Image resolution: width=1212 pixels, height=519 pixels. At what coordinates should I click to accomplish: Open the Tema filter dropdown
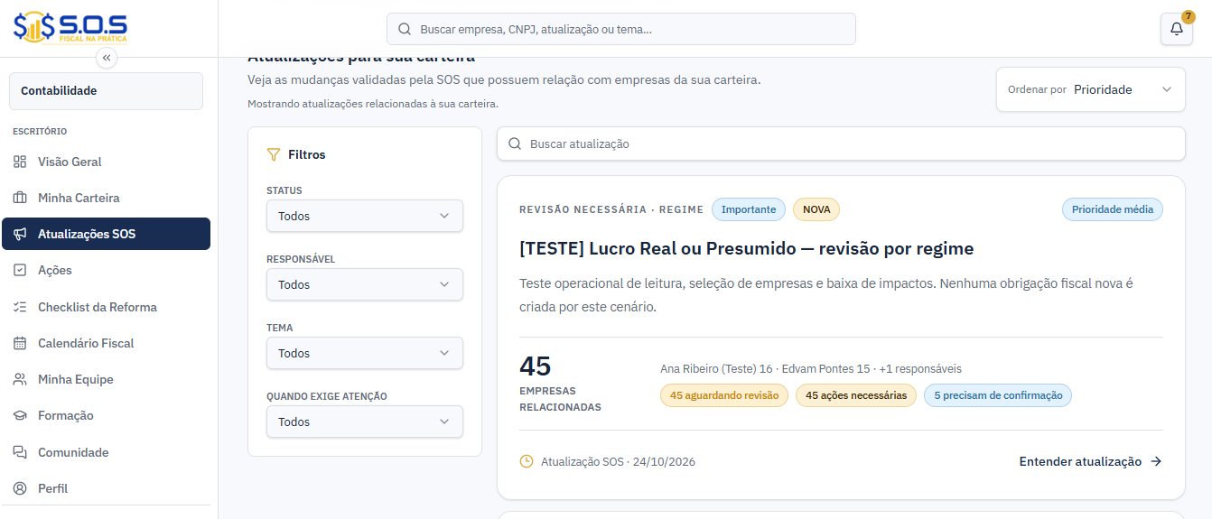[x=365, y=353]
